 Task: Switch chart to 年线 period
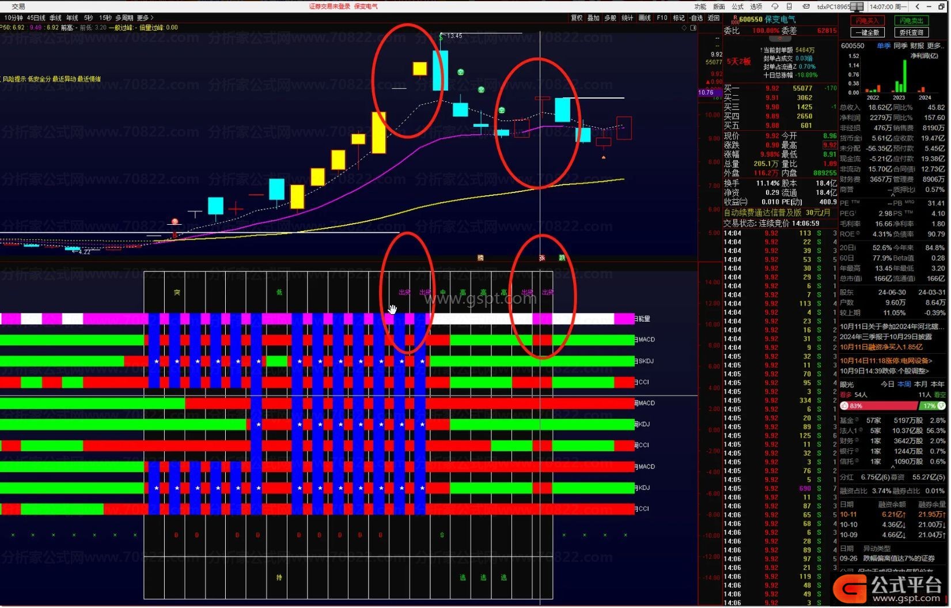click(x=72, y=18)
